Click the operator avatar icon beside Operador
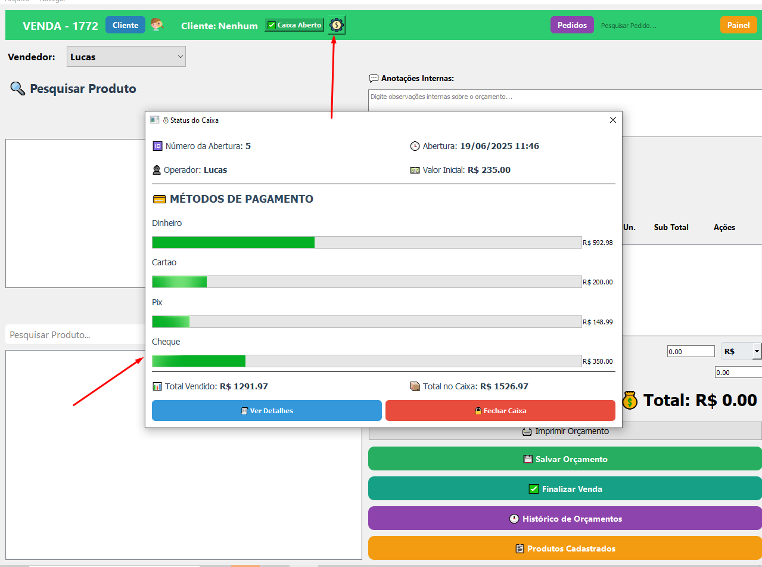This screenshot has width=762, height=567. pos(157,170)
